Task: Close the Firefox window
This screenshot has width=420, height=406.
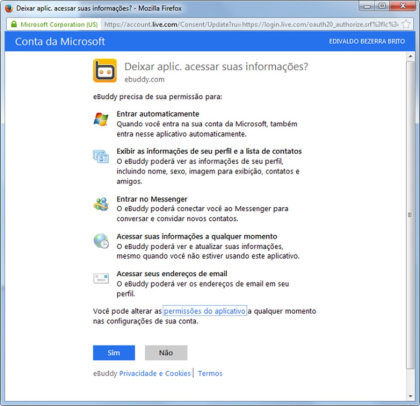Action: pyautogui.click(x=403, y=6)
